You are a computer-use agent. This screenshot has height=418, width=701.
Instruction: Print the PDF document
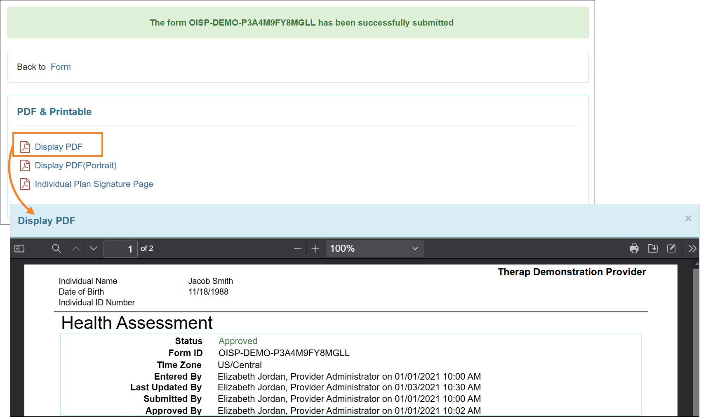pyautogui.click(x=634, y=248)
